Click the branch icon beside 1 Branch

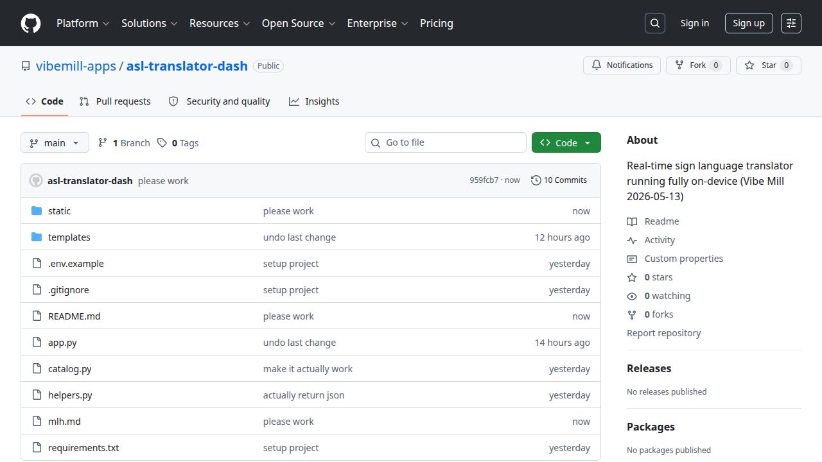click(x=103, y=143)
